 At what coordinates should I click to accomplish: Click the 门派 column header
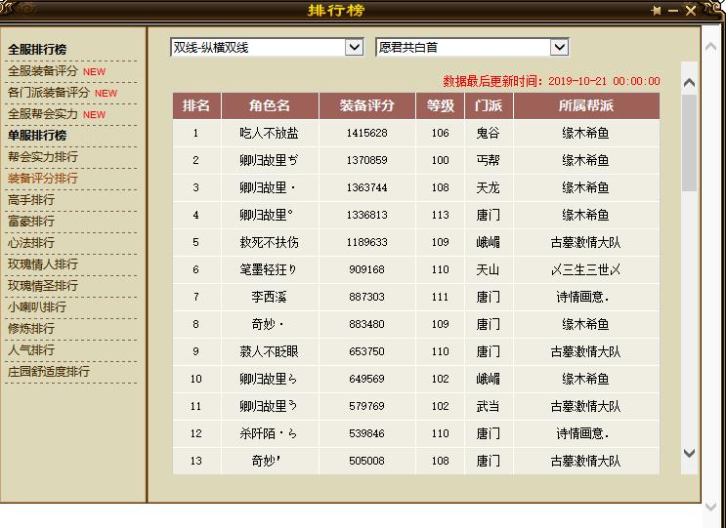tap(489, 105)
